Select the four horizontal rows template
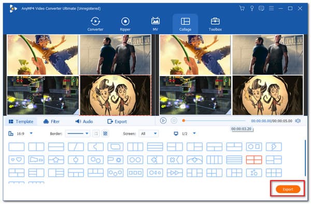 234,159
